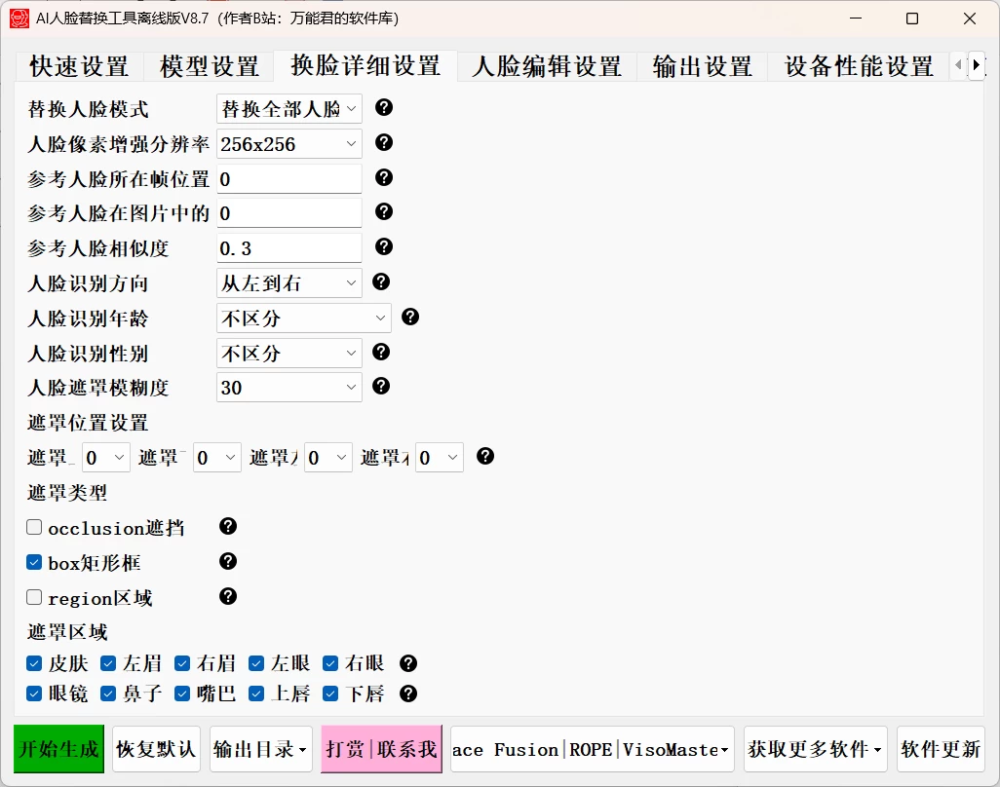Uncheck the box矩形框 option
1000x787 pixels.
pos(33,561)
